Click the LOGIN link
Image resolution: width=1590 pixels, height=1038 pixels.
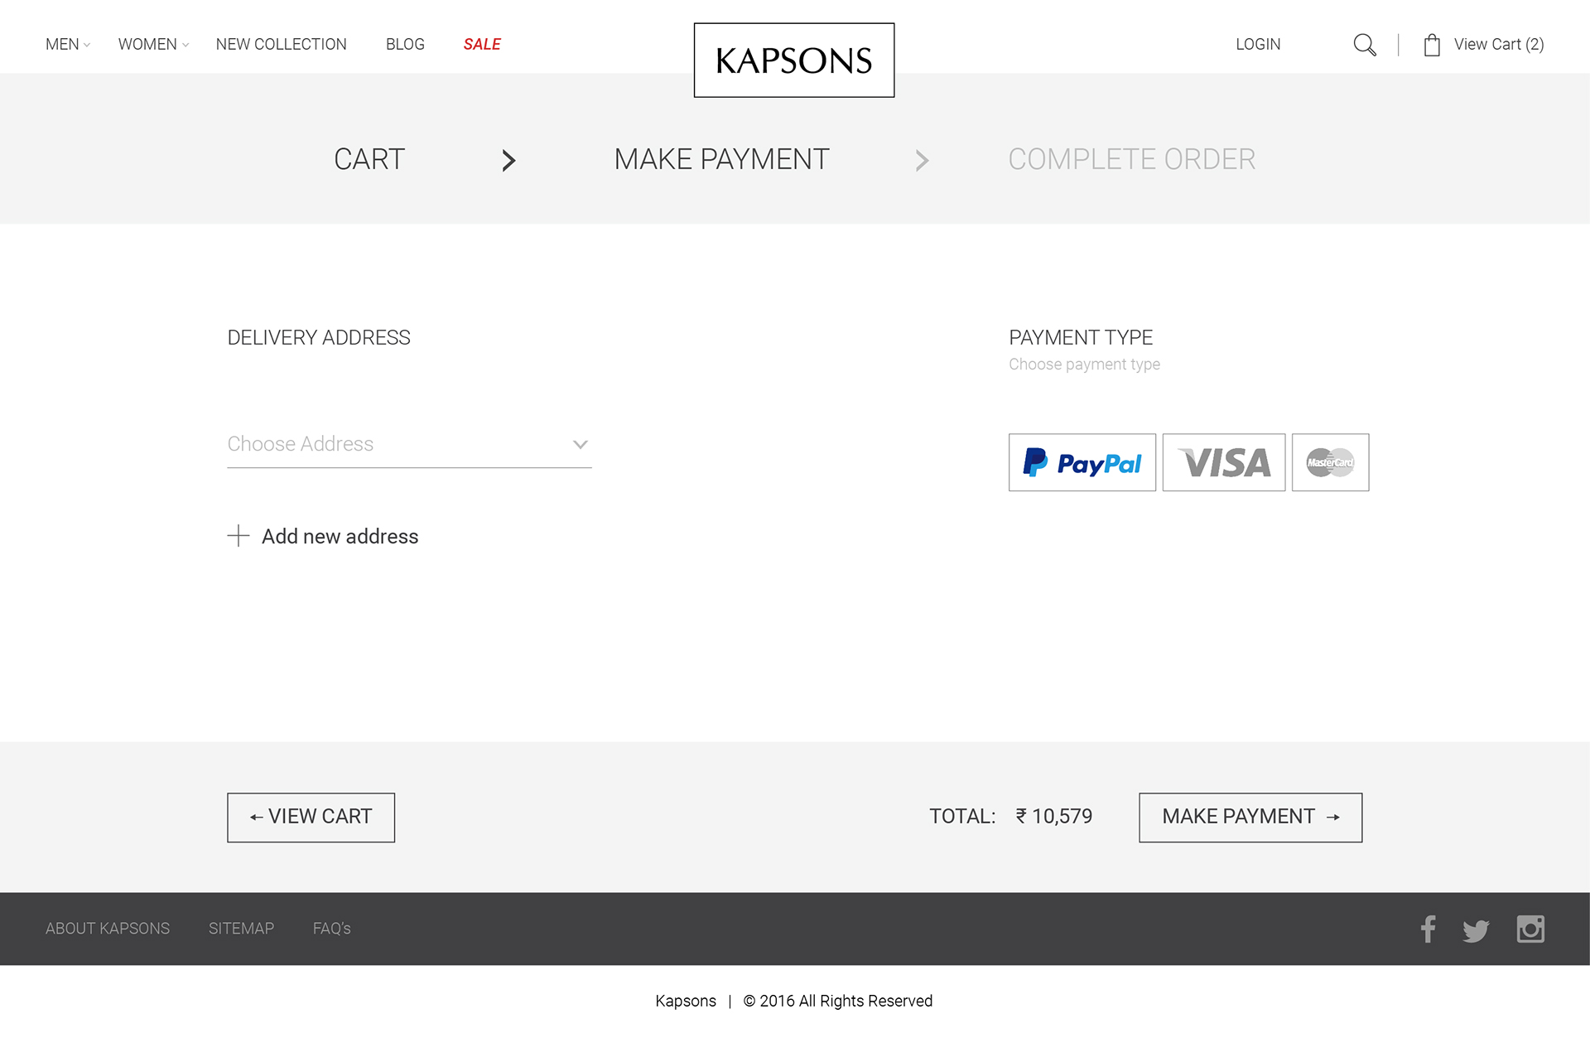(x=1257, y=45)
